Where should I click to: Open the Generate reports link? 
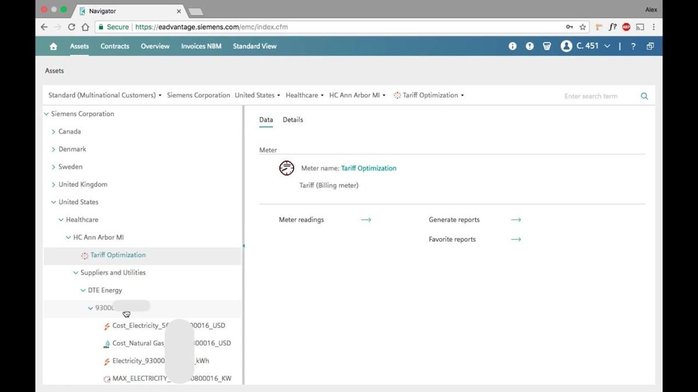(x=454, y=220)
